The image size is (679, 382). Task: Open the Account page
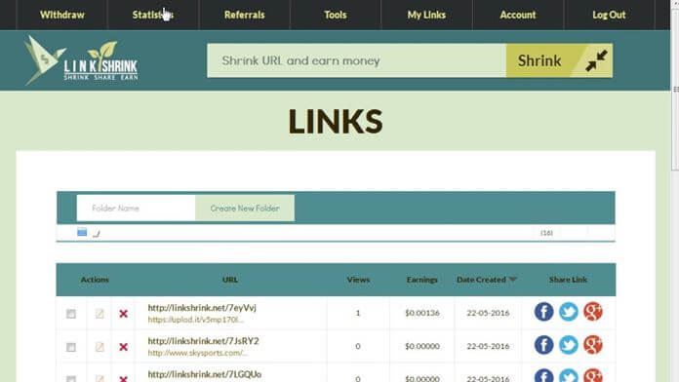pos(518,15)
